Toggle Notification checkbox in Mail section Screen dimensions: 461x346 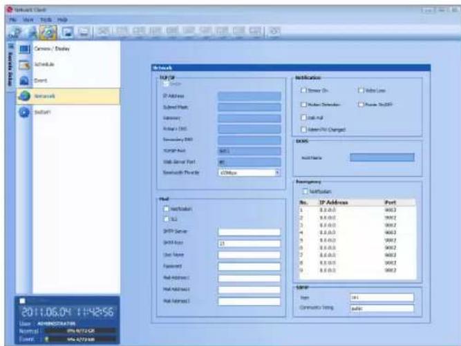point(166,209)
